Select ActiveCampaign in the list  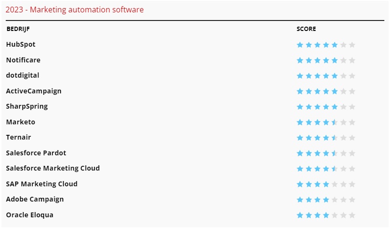tap(34, 91)
